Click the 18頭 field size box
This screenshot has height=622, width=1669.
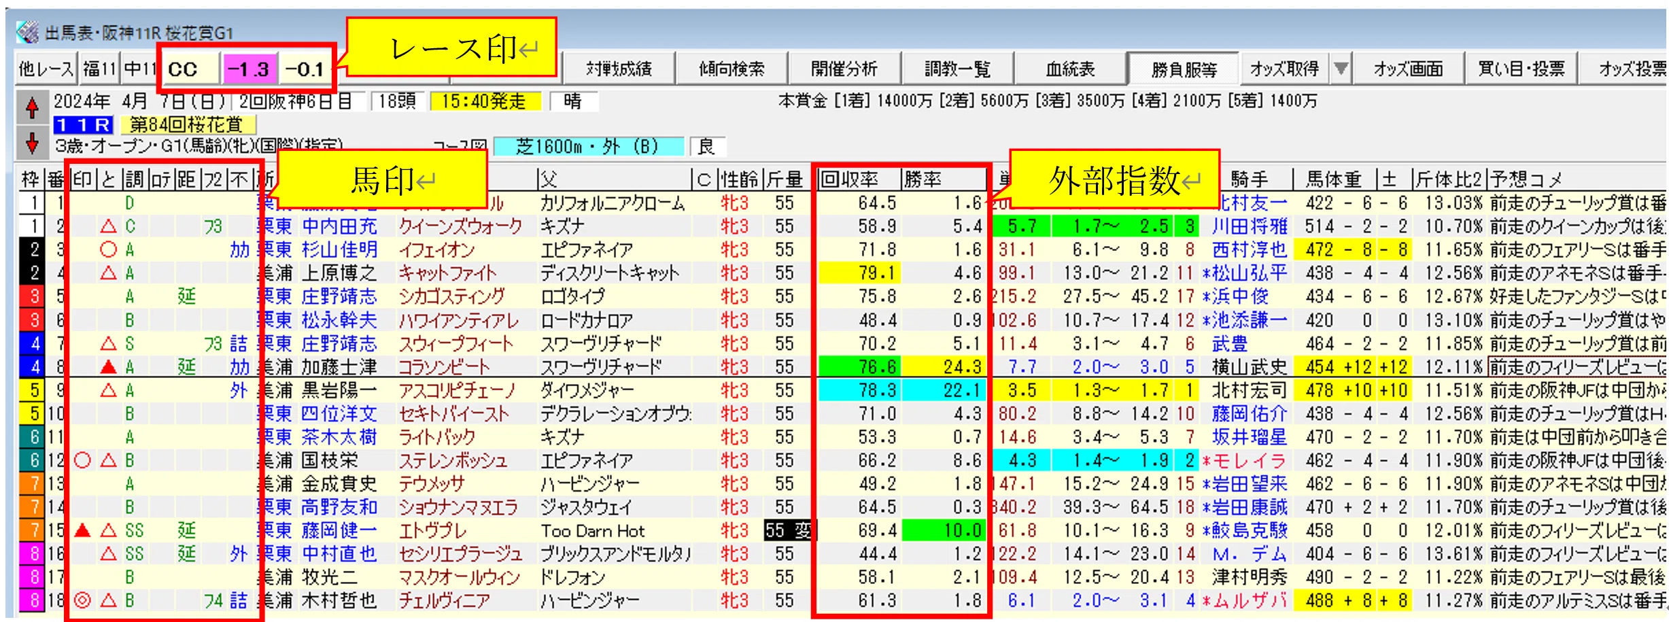pos(397,101)
